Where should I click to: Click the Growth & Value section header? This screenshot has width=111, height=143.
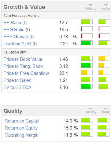(x=24, y=7)
